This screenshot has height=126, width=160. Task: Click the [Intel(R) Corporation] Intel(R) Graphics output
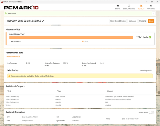tap(118, 99)
